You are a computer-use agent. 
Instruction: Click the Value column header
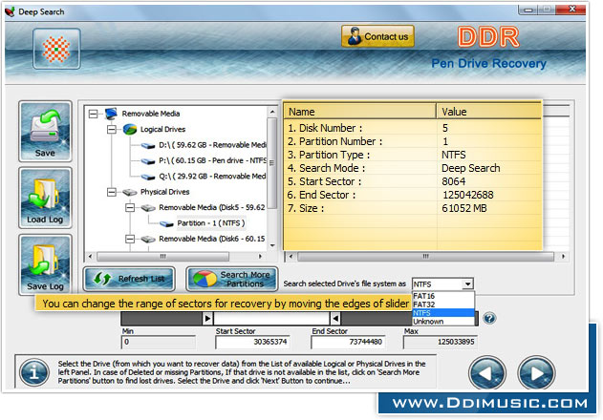(489, 112)
